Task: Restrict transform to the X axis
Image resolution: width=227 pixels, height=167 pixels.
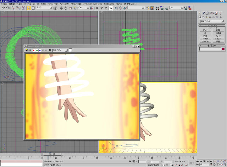Action: (x=97, y=8)
